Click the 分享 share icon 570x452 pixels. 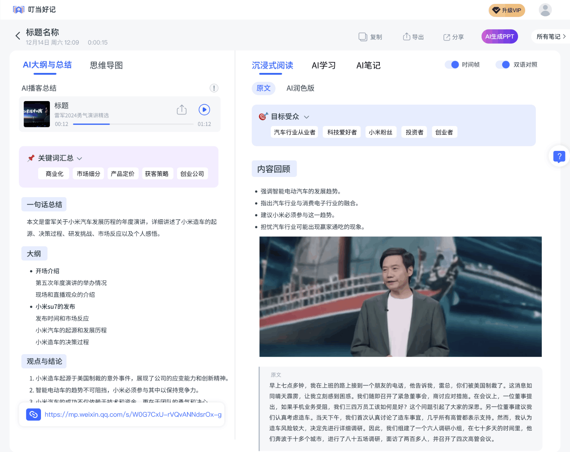point(446,37)
